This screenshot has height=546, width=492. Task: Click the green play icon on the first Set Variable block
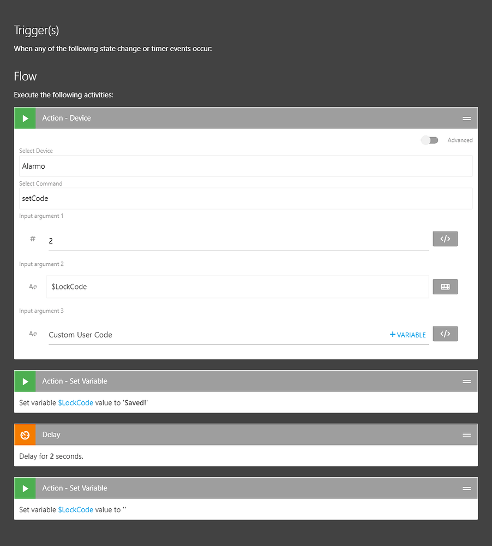pos(25,381)
